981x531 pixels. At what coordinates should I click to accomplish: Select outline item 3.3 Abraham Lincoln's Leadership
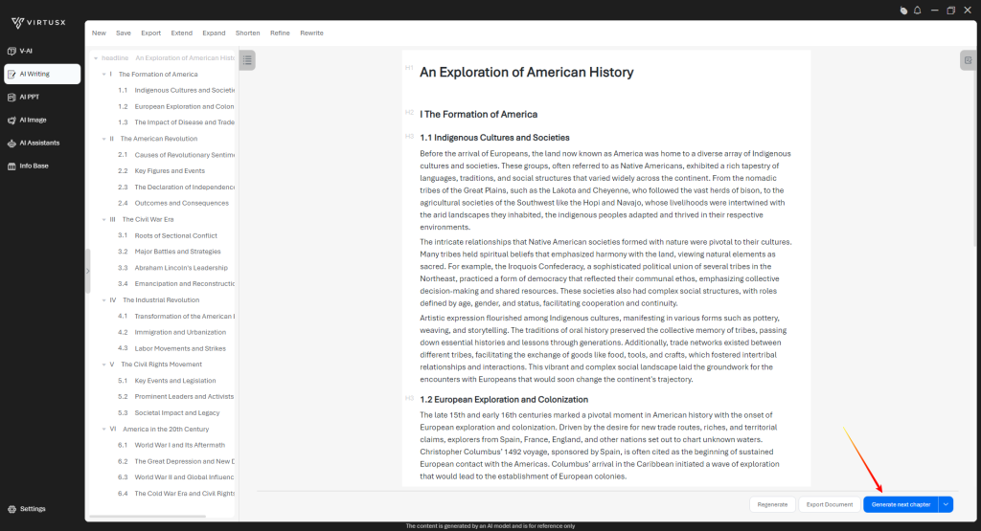tap(172, 268)
